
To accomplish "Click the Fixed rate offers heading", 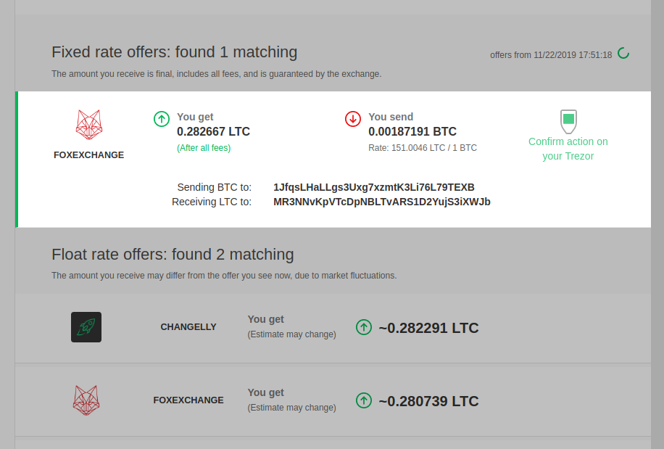I will [x=174, y=52].
